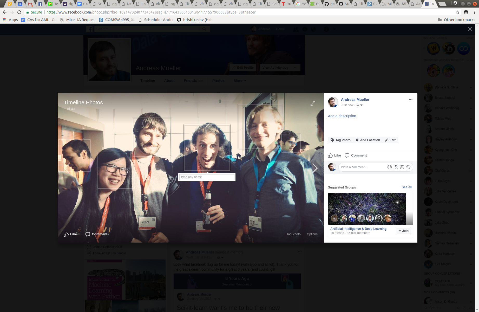Bookmark this page with the star icon
The image size is (479, 312).
tap(458, 12)
